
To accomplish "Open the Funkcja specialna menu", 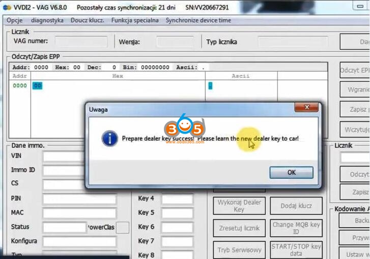I will (x=135, y=20).
